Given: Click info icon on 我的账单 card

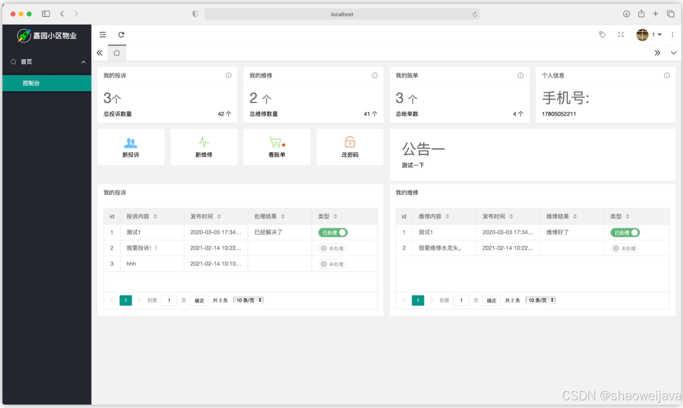Looking at the screenshot, I should tap(521, 75).
